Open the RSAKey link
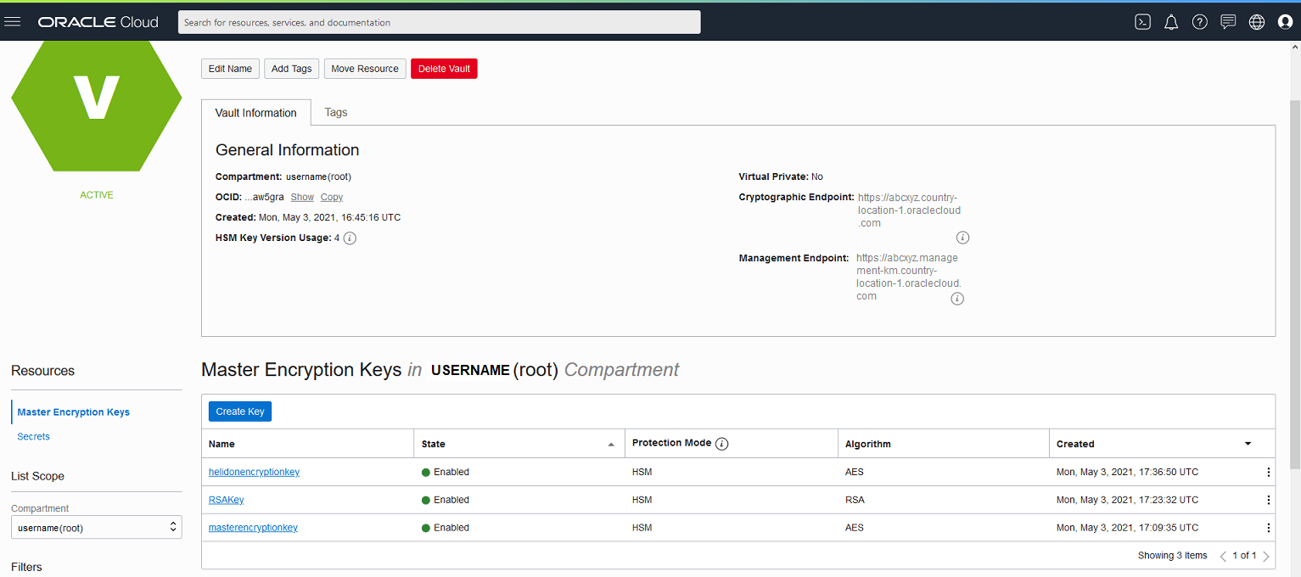 click(x=227, y=500)
